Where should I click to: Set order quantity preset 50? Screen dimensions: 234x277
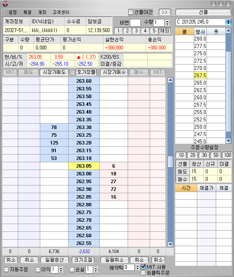click(x=216, y=155)
